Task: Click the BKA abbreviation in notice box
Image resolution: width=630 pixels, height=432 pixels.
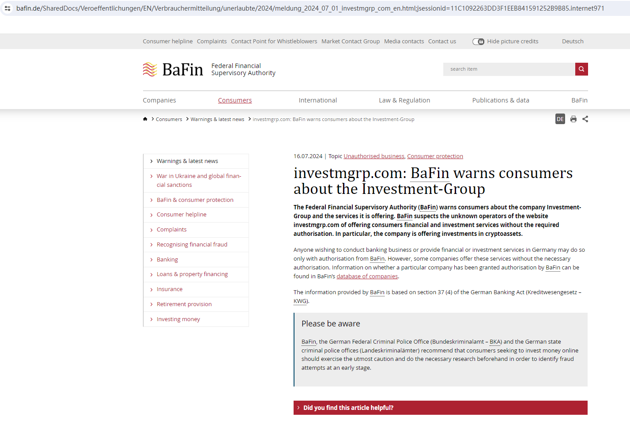Action: pos(495,342)
